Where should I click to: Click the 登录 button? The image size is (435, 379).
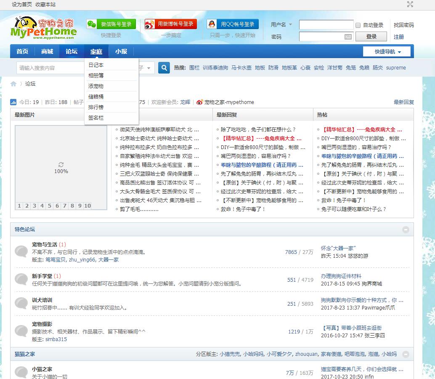pyautogui.click(x=371, y=36)
